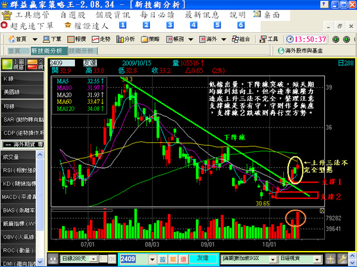Switch to workspace number 2
Screen dimensions: 357x267
coord(146,25)
